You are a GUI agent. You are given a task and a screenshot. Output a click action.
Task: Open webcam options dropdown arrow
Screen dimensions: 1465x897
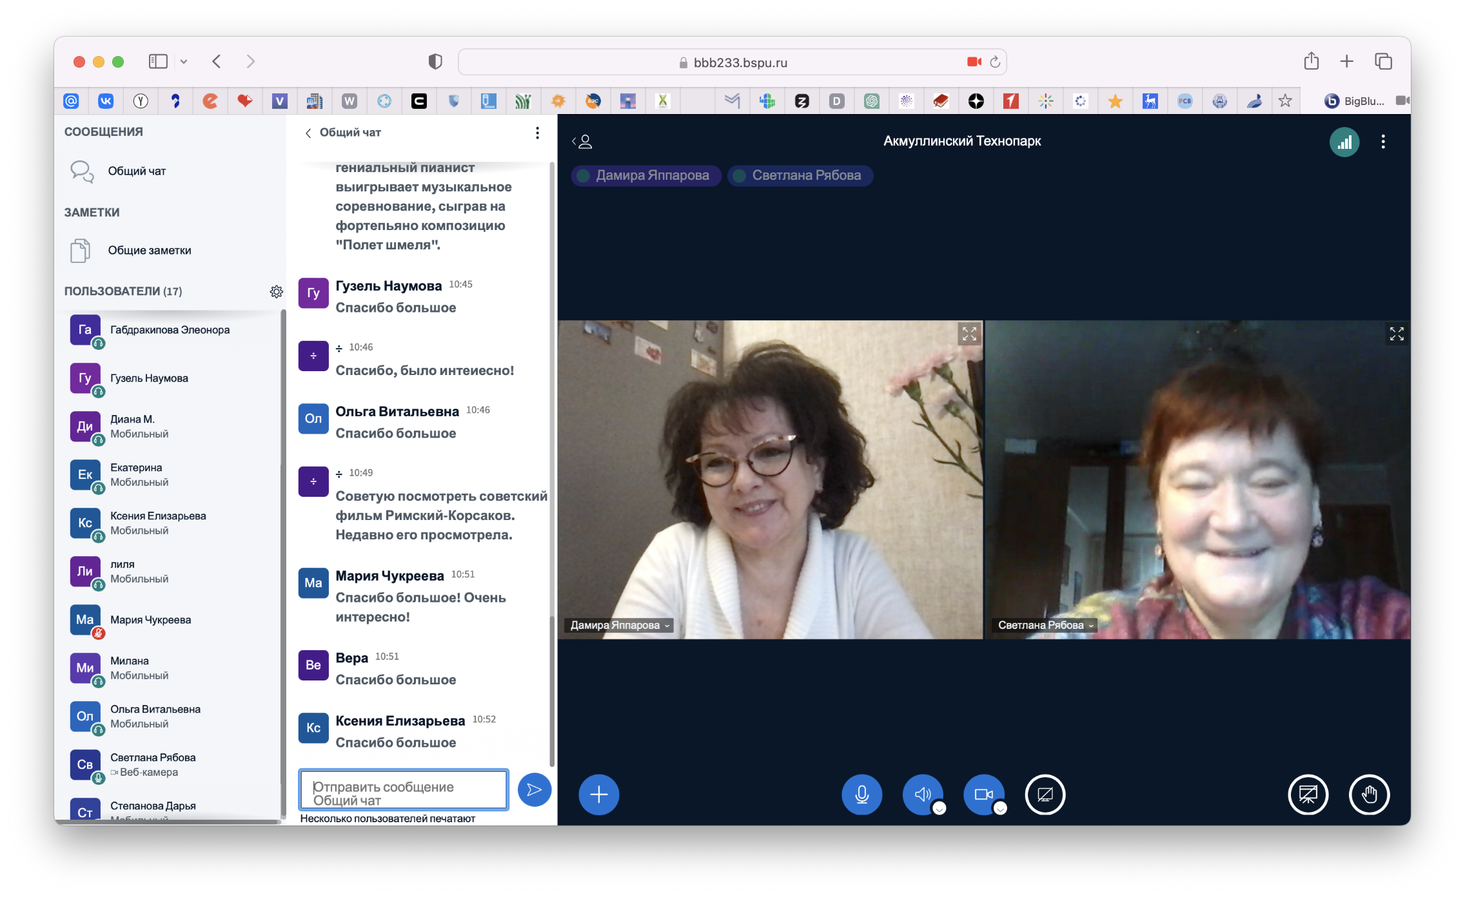coord(1000,809)
